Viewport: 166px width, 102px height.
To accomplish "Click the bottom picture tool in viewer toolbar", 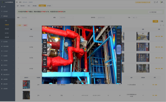I will 45,70.
